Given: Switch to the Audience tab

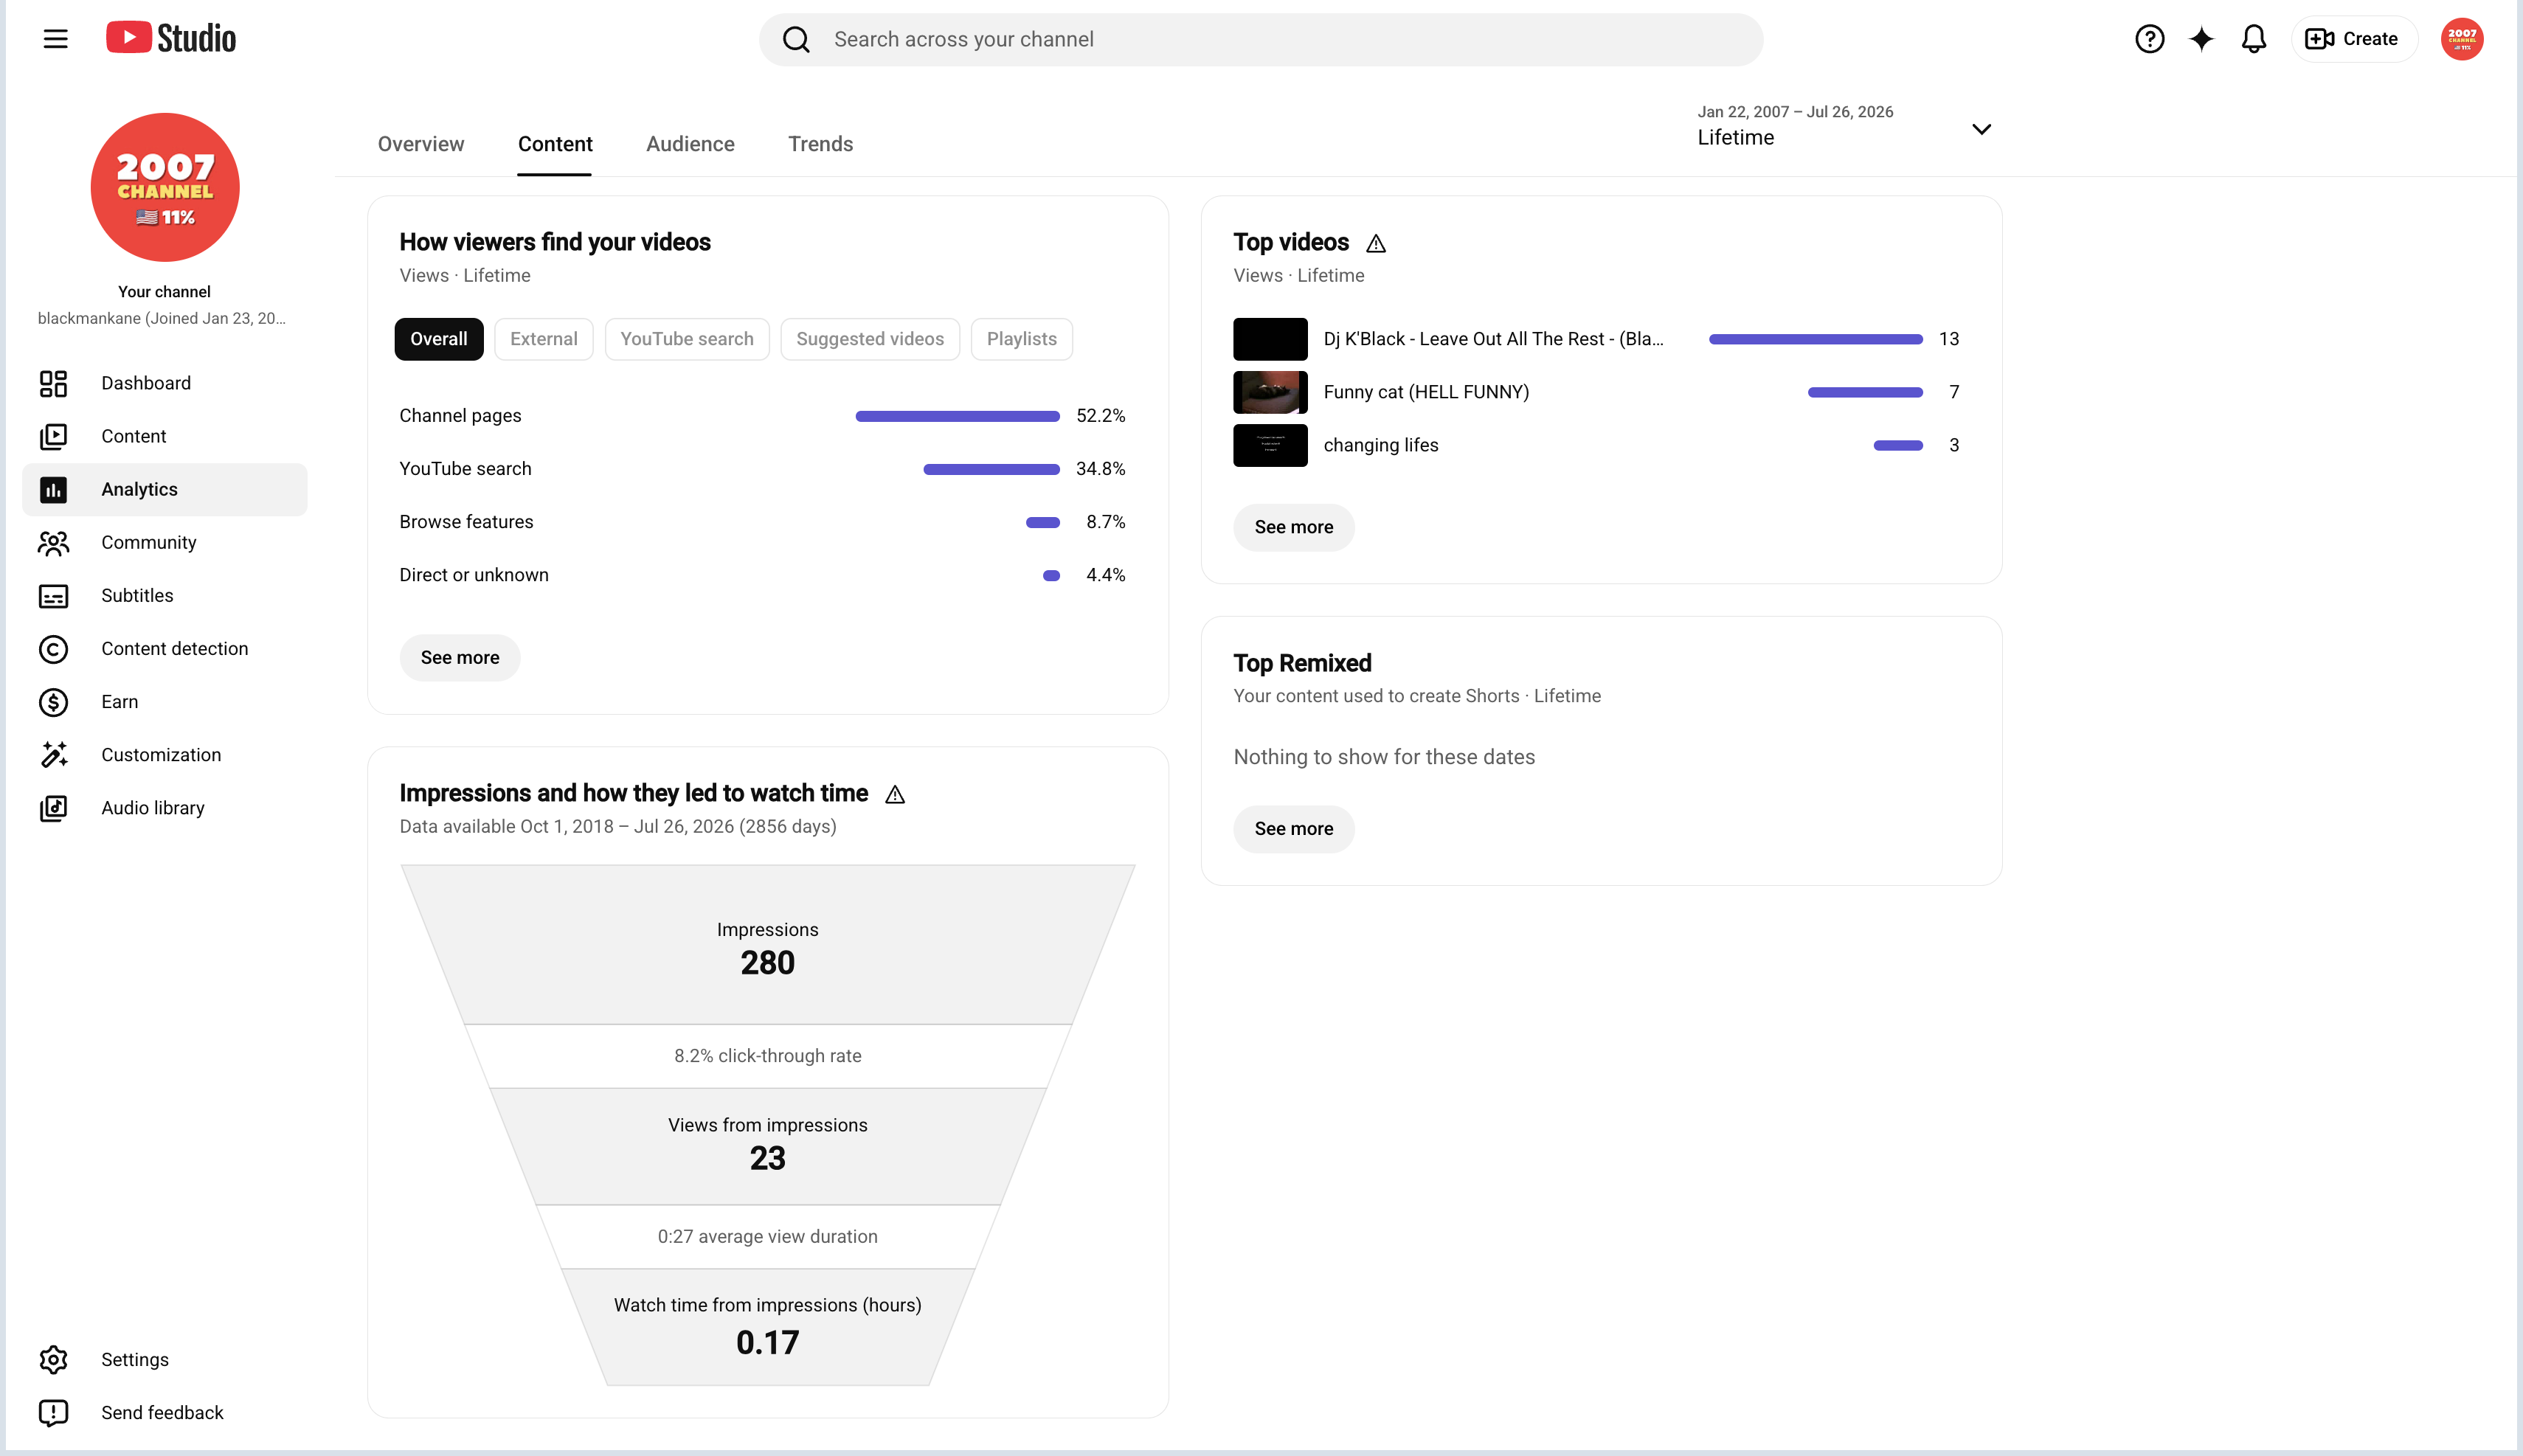Looking at the screenshot, I should click(690, 144).
